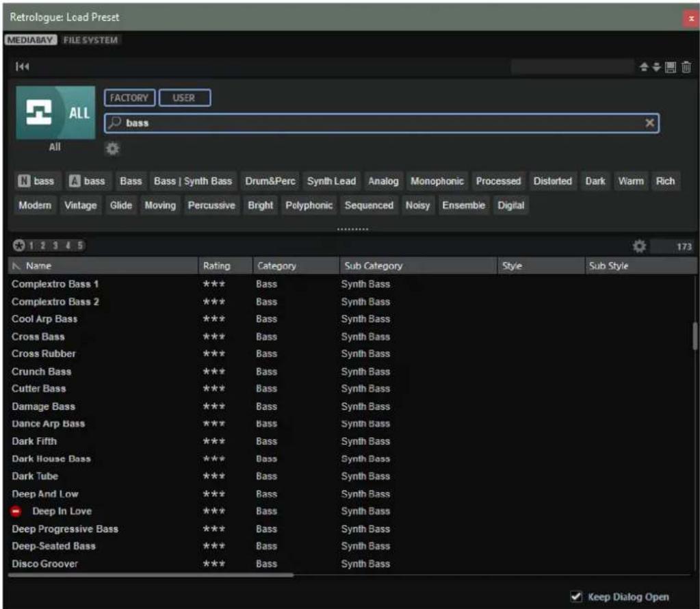Apply the Ensemble tag filter
The height and width of the screenshot is (609, 700).
coord(463,205)
